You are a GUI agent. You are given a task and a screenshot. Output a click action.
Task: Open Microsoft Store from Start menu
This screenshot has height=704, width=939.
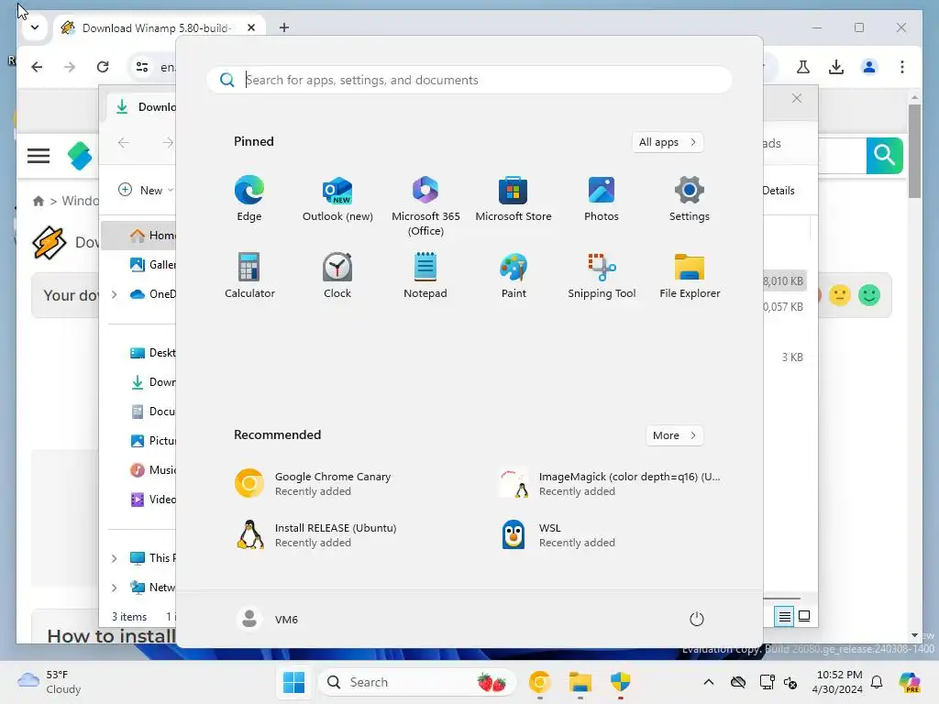coord(514,199)
